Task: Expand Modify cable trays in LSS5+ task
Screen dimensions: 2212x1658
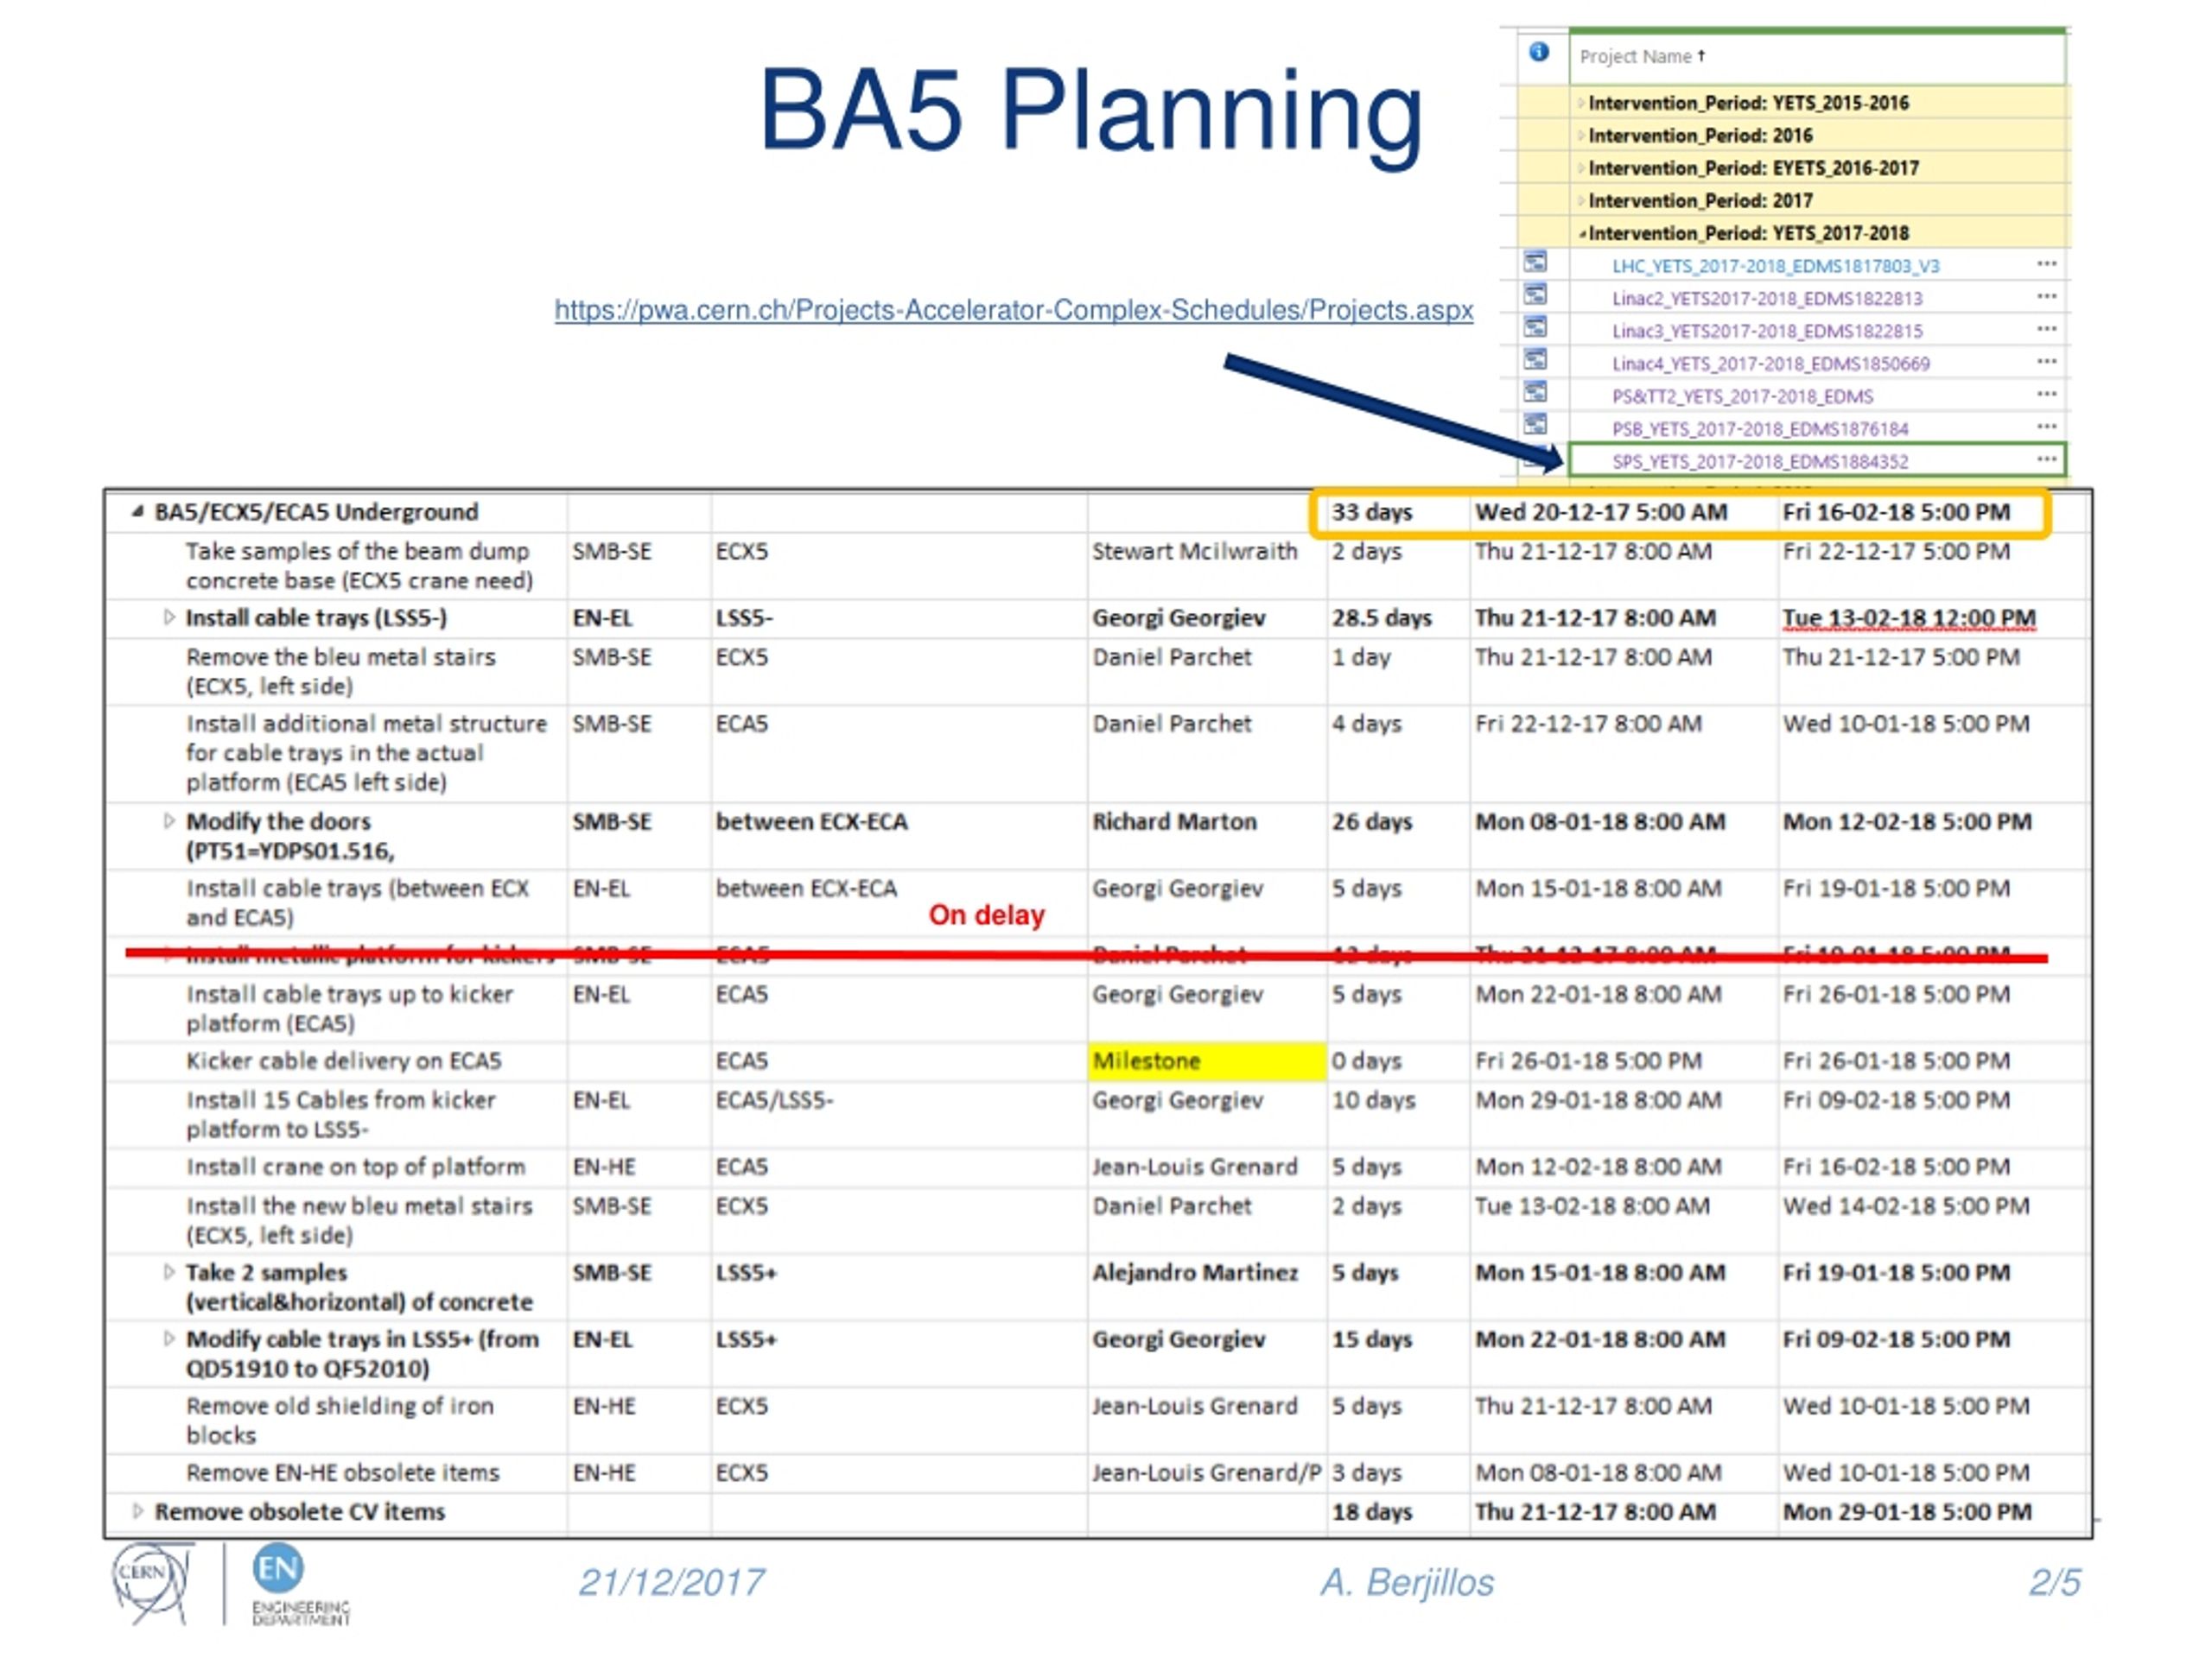Action: (169, 1339)
